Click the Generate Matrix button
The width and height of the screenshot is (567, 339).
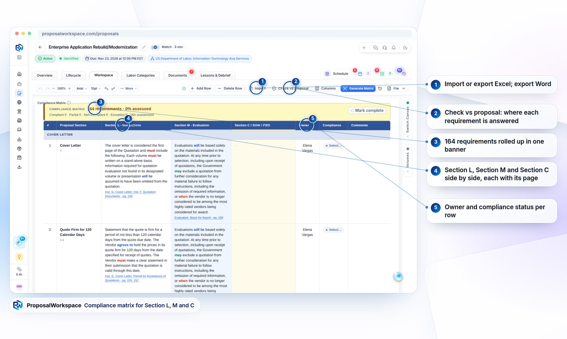[x=358, y=88]
